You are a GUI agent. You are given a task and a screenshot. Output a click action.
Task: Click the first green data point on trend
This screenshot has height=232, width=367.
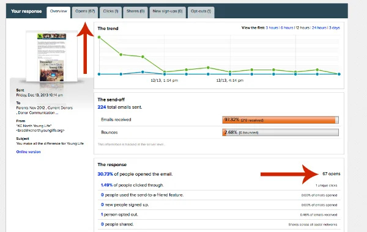99,37
